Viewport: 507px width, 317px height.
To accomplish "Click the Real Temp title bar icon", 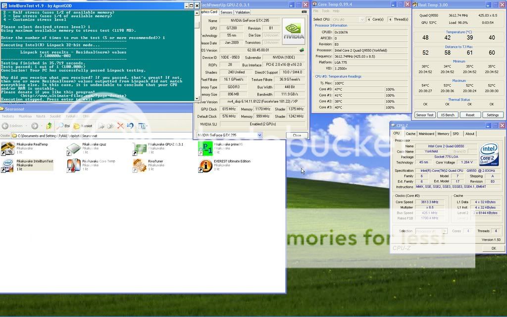I will point(415,4).
